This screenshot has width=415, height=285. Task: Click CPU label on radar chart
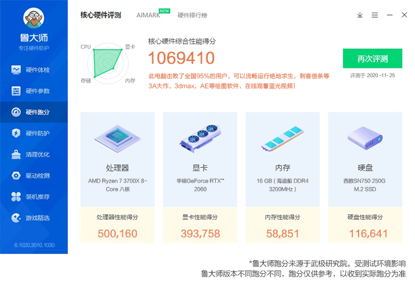click(x=85, y=47)
